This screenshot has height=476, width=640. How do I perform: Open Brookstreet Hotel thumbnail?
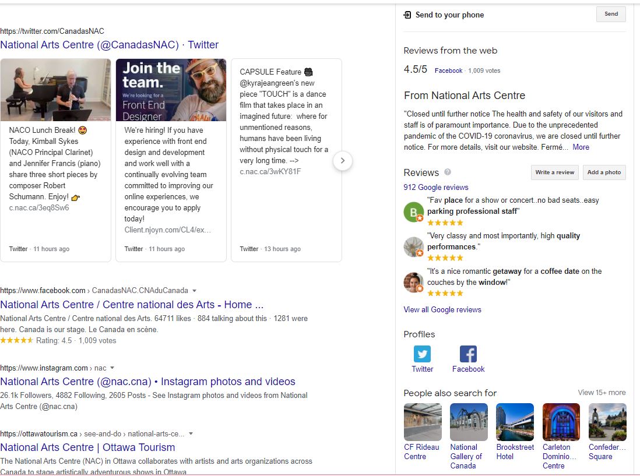(x=515, y=422)
